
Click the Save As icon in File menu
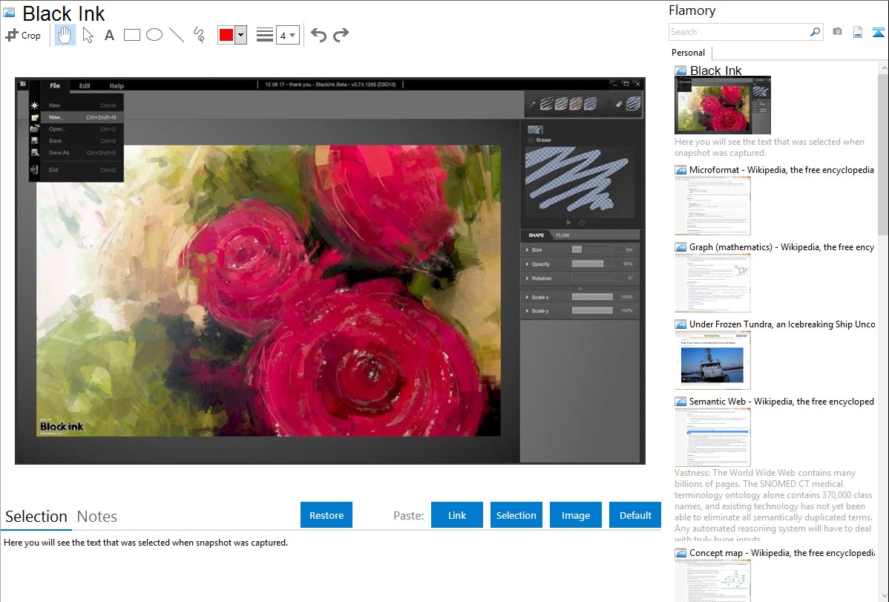[x=35, y=152]
